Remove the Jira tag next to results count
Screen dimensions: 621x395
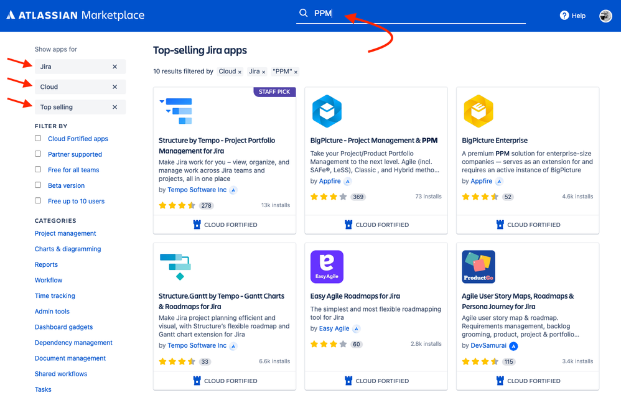[x=264, y=72]
